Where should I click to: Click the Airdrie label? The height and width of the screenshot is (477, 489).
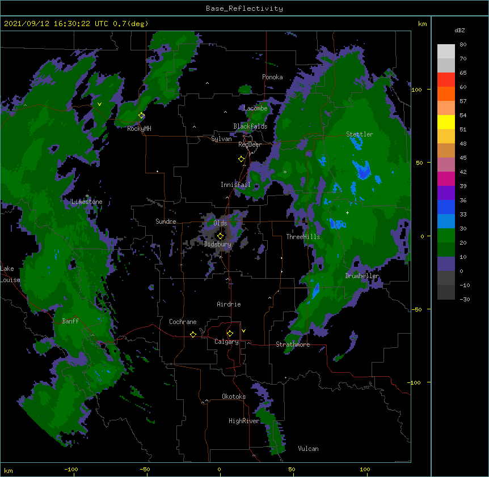tap(229, 304)
